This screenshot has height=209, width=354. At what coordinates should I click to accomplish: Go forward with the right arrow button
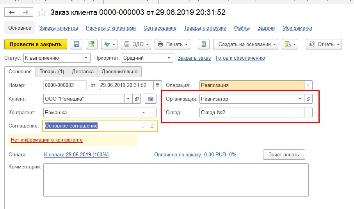coord(26,12)
